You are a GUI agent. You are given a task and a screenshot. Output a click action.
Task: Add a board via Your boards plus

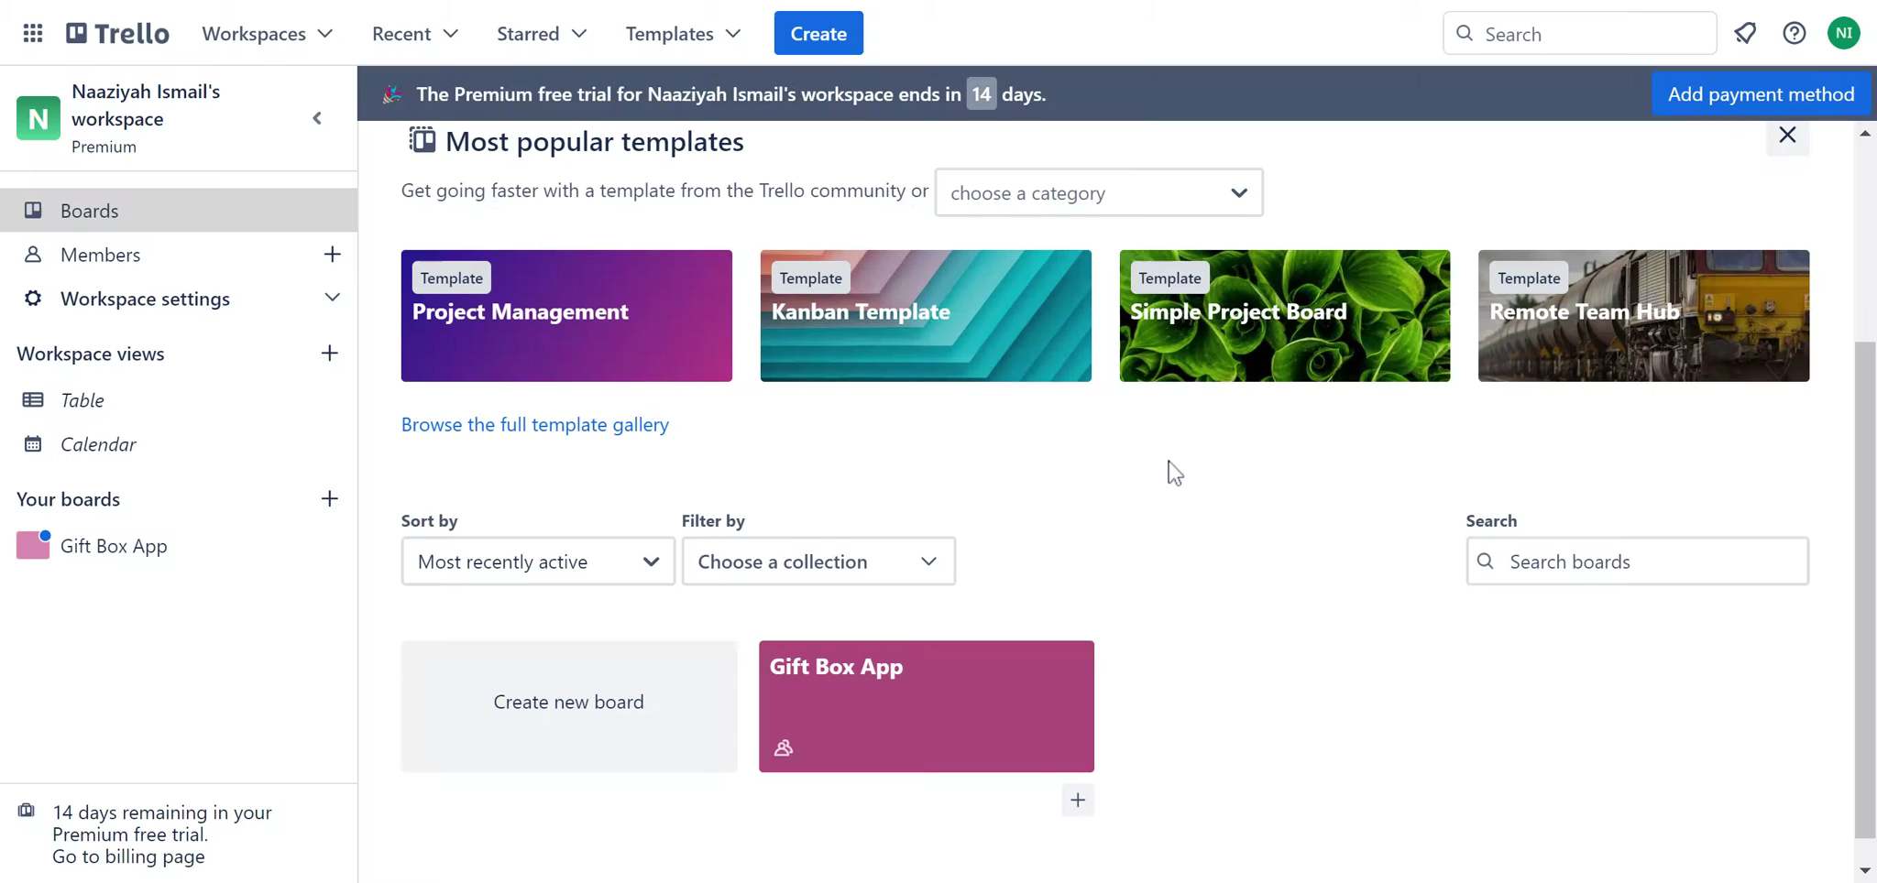tap(330, 499)
